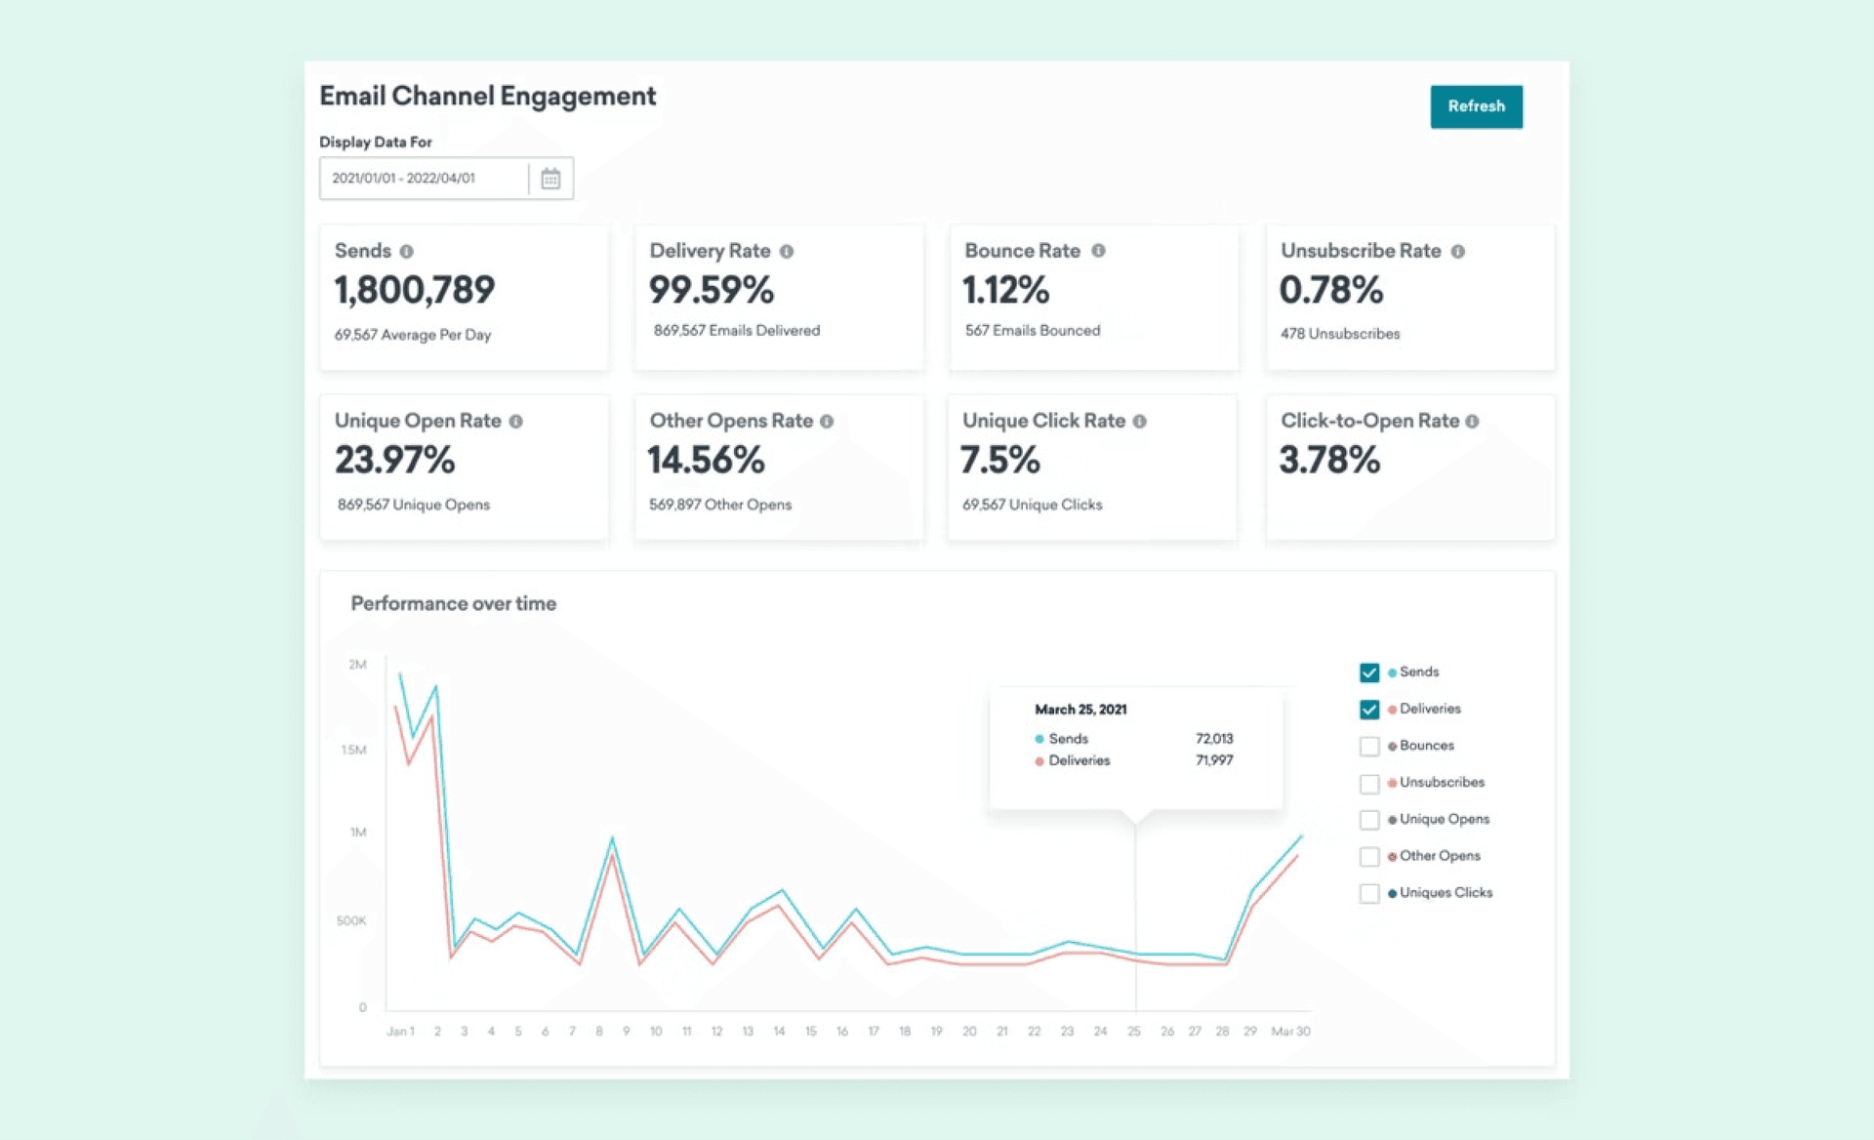Image resolution: width=1874 pixels, height=1140 pixels.
Task: Enable the Bounces series checkbox
Action: (1369, 747)
